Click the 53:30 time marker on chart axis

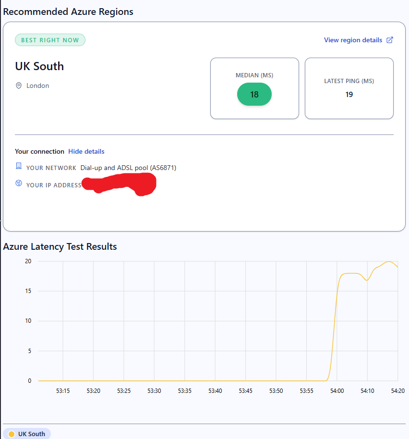[154, 391]
